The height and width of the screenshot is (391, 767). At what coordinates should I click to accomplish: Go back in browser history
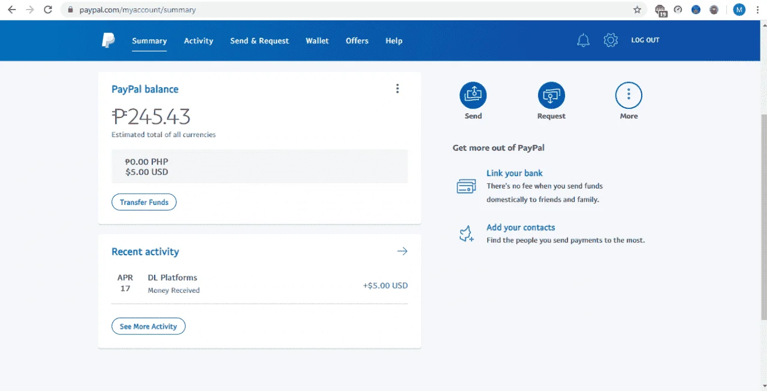click(x=12, y=10)
